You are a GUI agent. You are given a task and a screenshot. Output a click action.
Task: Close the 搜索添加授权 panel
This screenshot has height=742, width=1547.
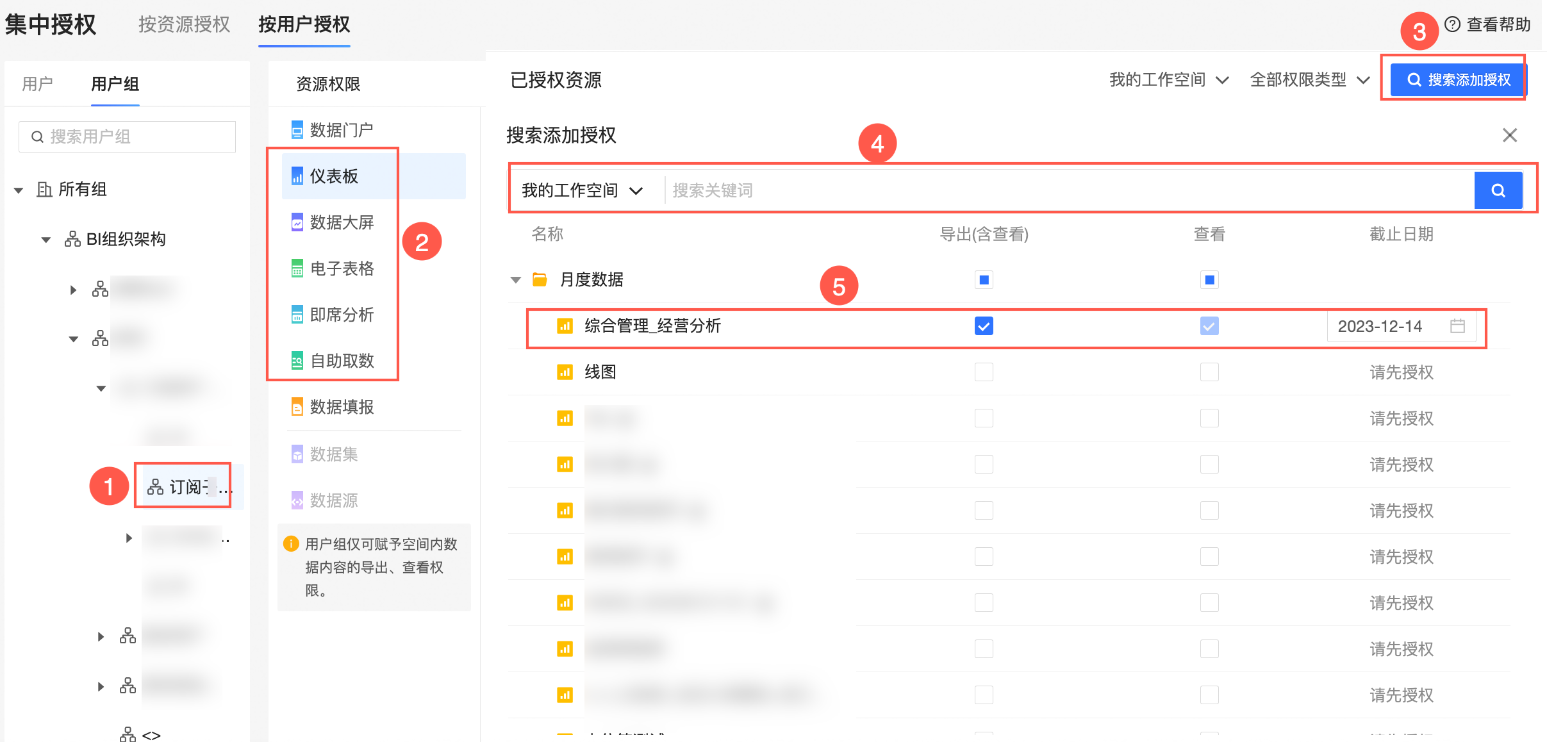click(x=1509, y=135)
